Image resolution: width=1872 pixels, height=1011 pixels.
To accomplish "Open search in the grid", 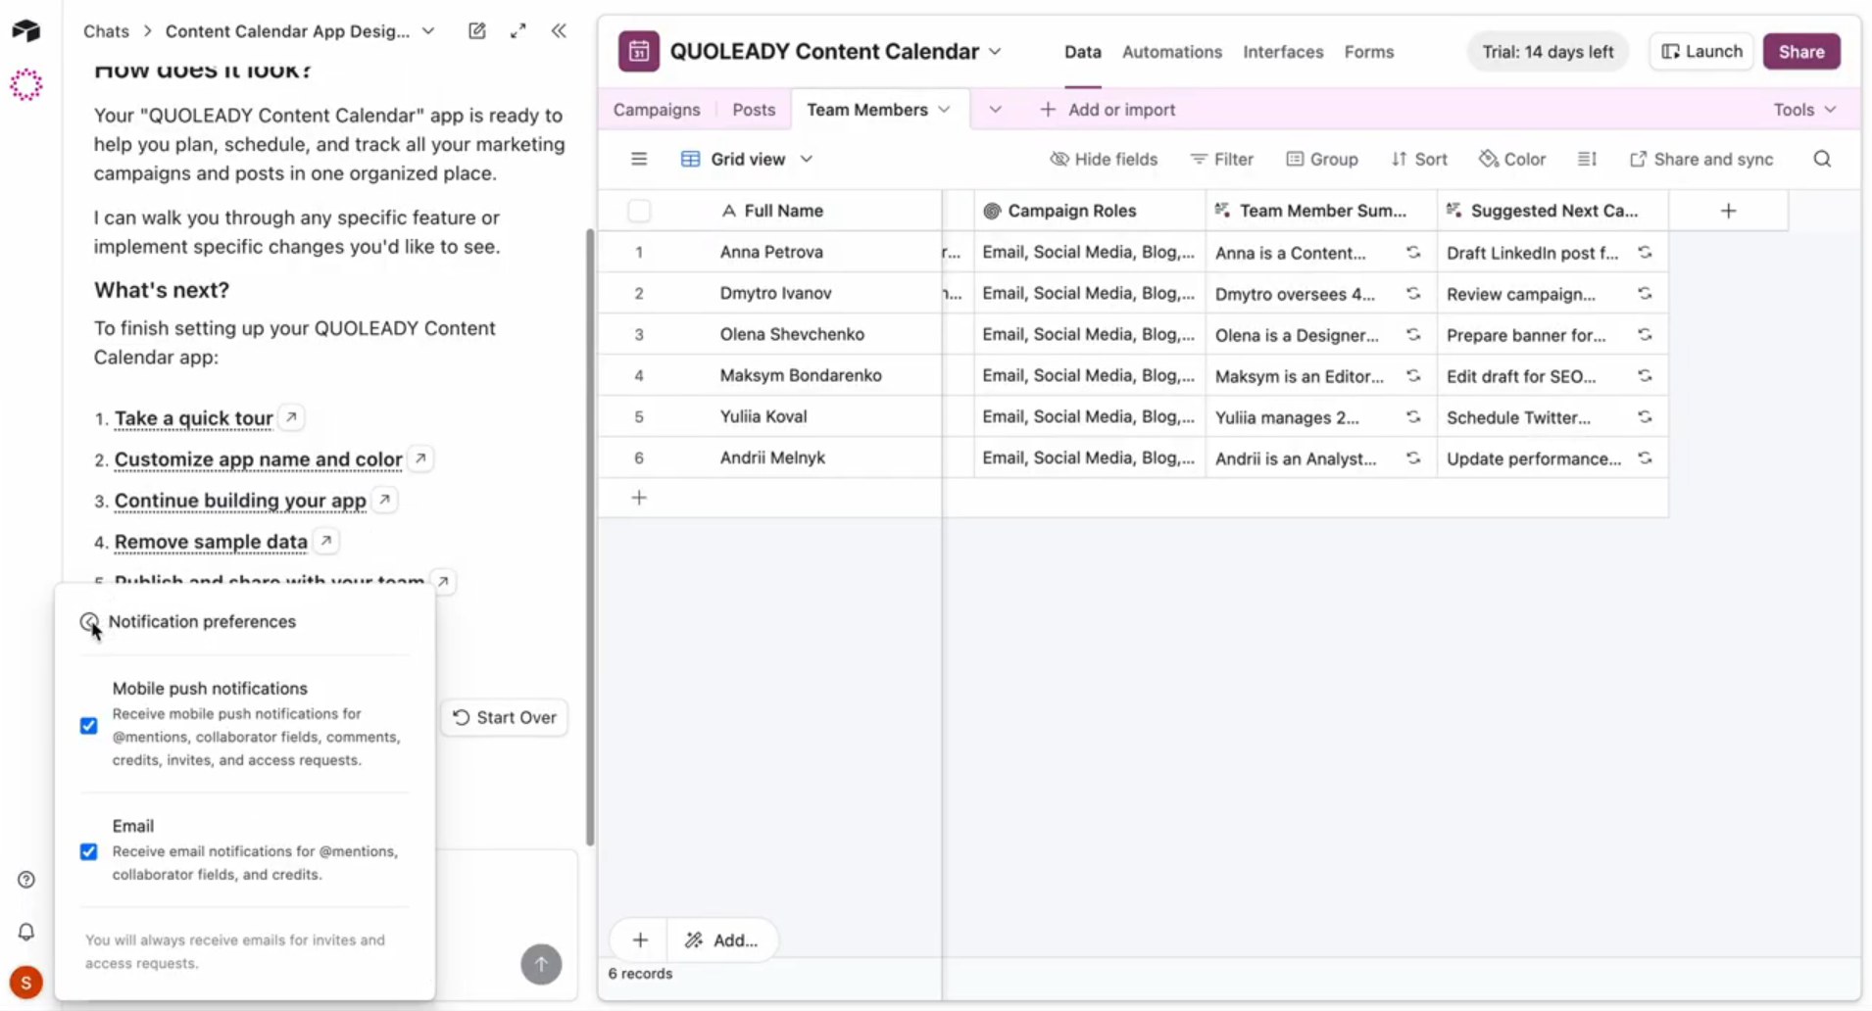I will click(x=1821, y=158).
